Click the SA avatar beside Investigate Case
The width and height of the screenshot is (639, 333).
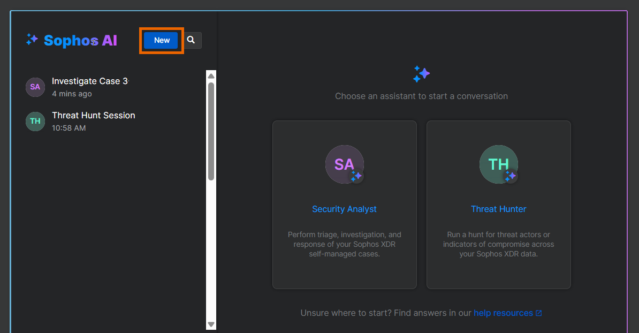pos(35,87)
